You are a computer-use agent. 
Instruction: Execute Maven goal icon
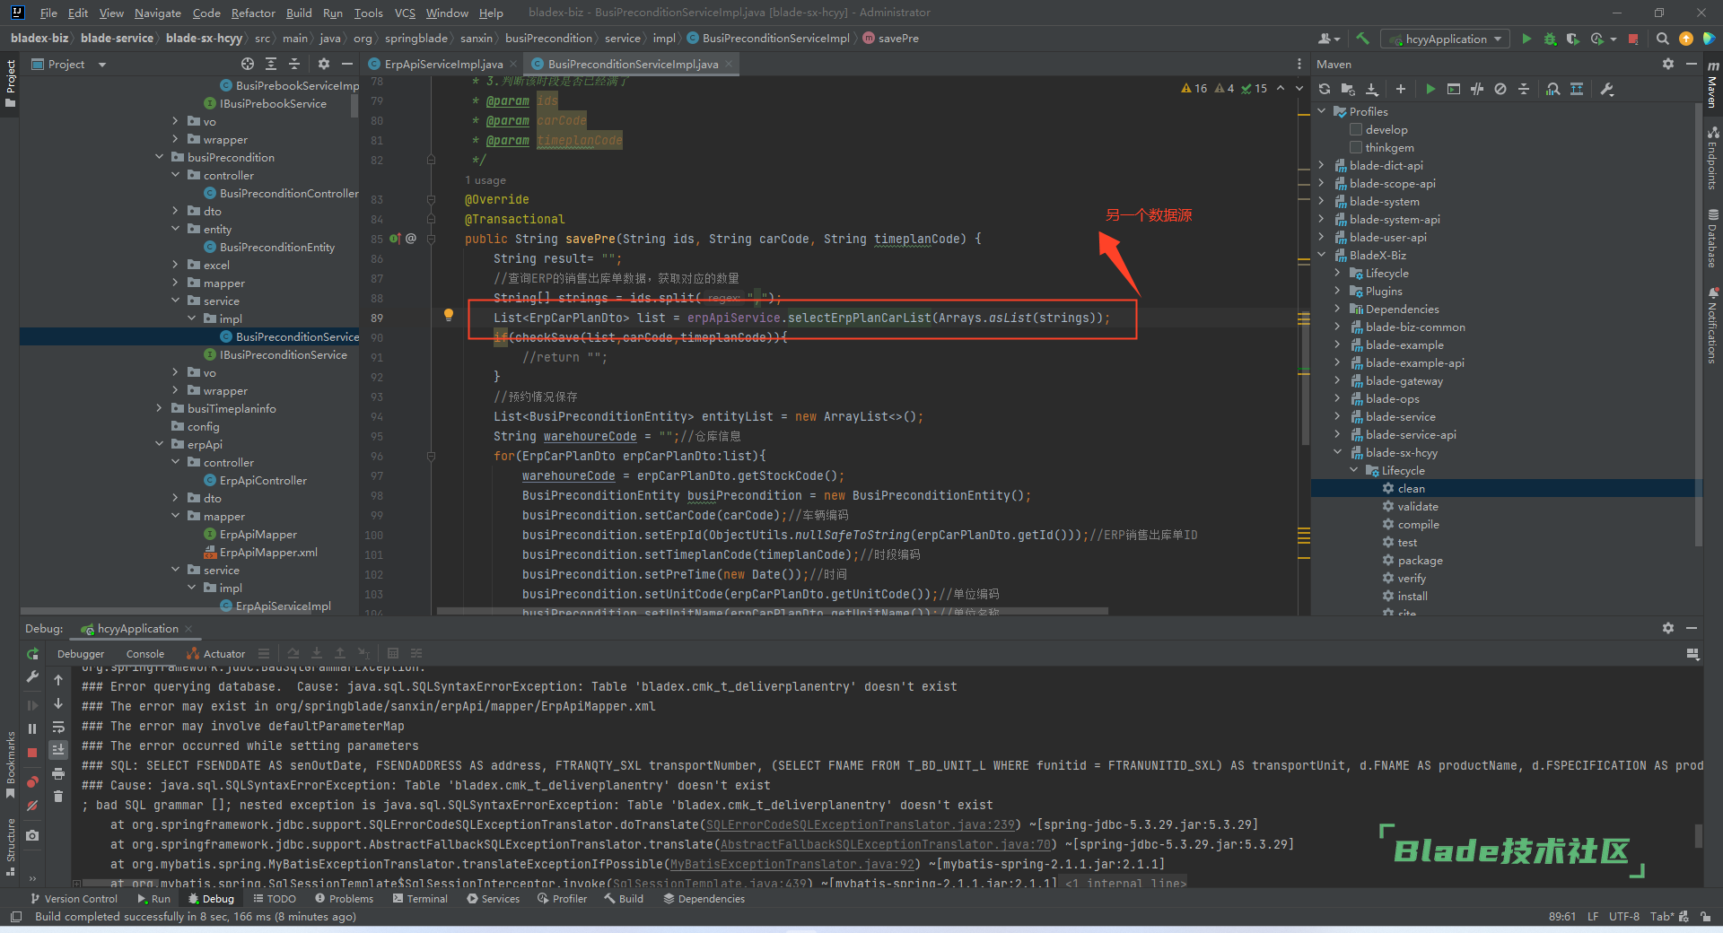[1454, 89]
